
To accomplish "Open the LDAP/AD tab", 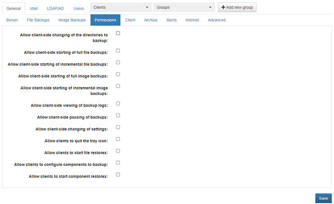I will [55, 9].
